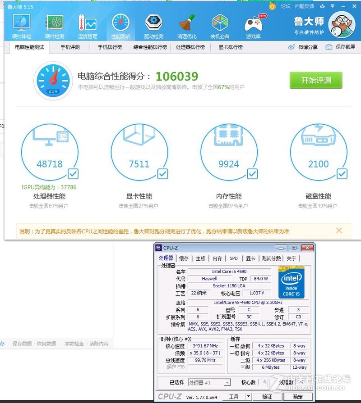This screenshot has width=361, height=403.
Task: Open the title bar menu arrow icon
Action: pos(333,6)
